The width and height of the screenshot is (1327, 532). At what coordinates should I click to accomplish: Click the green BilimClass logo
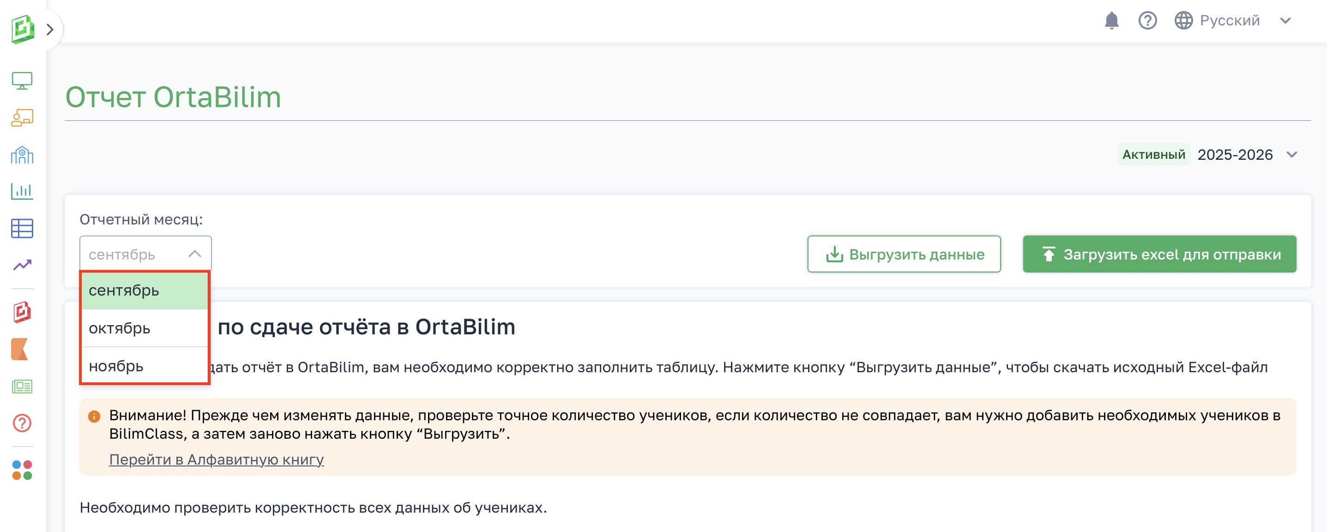(22, 29)
